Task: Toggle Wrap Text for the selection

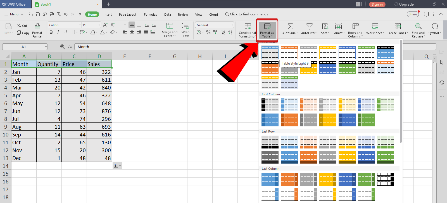Action: (x=186, y=30)
